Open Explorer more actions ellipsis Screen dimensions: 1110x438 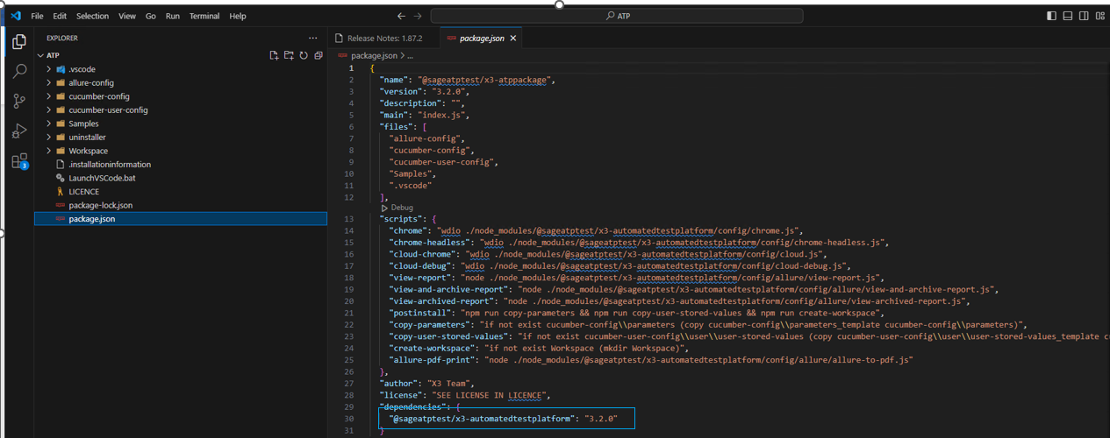[x=313, y=39]
